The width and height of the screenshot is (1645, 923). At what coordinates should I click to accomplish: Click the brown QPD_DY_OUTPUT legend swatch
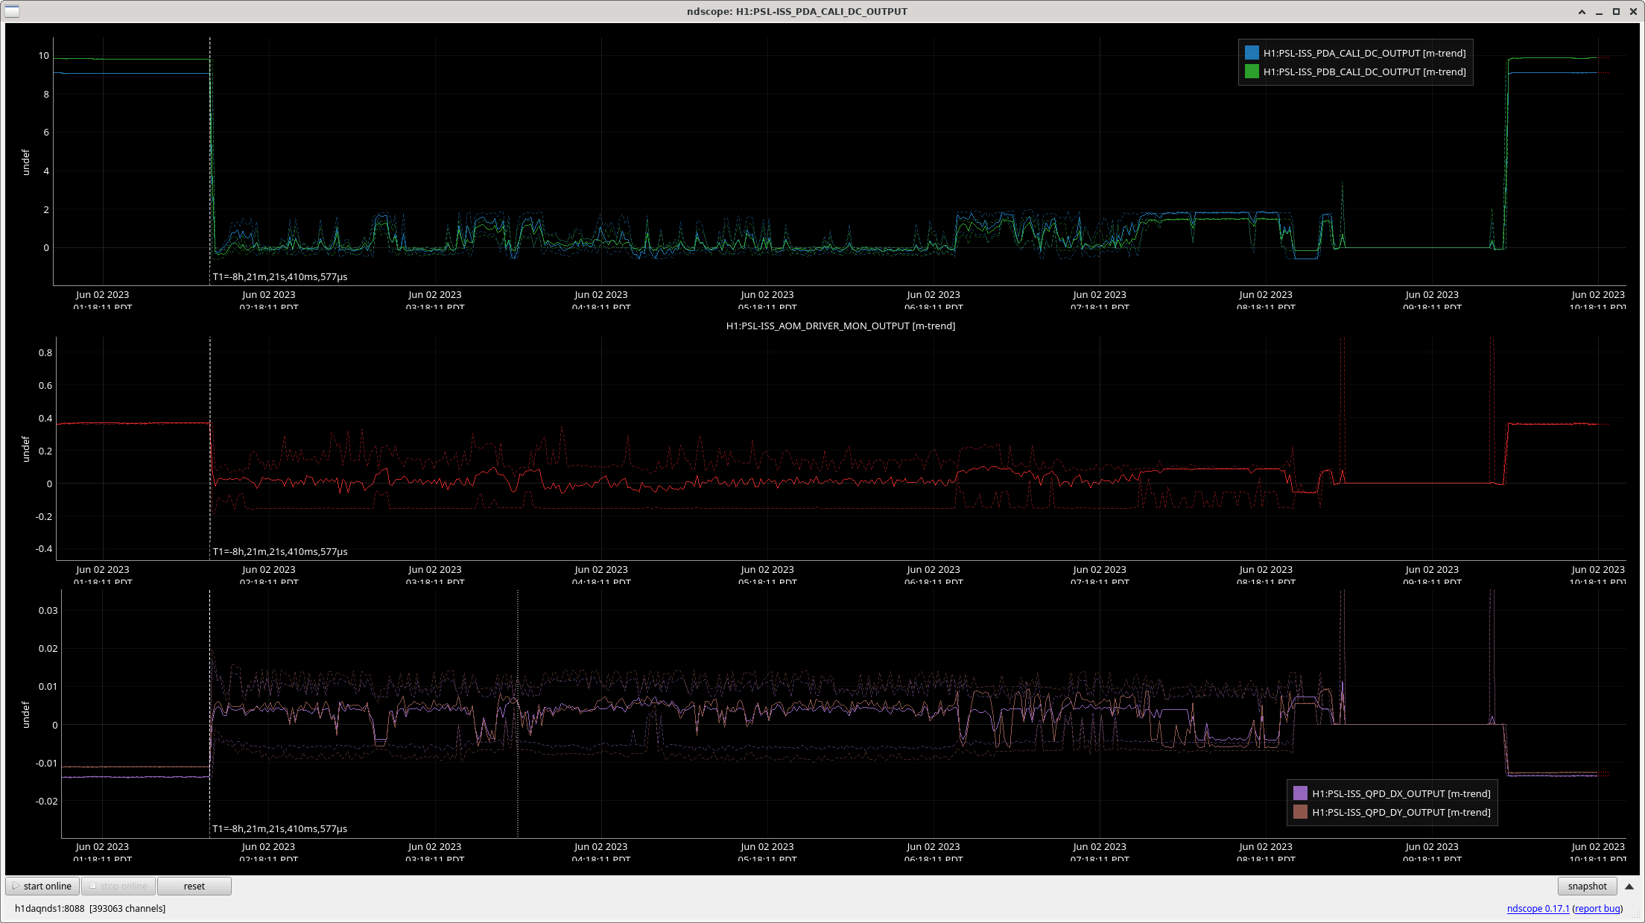point(1300,812)
